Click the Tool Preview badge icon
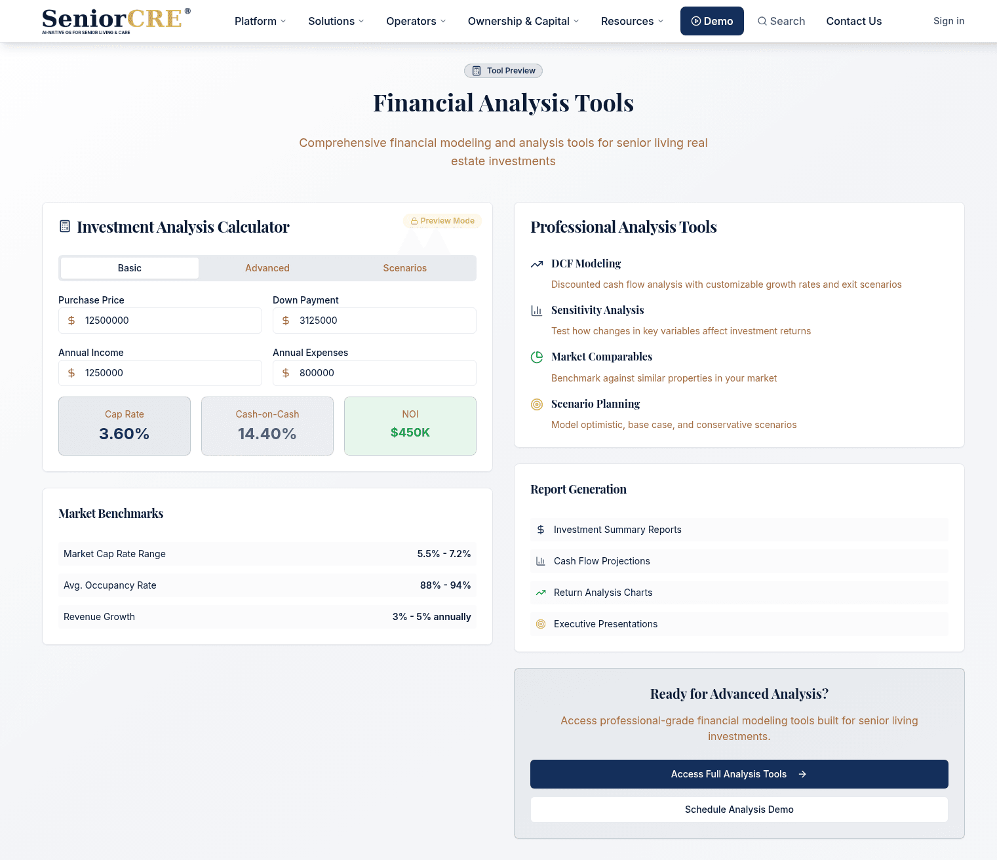Screen dimensions: 997x860 [477, 71]
